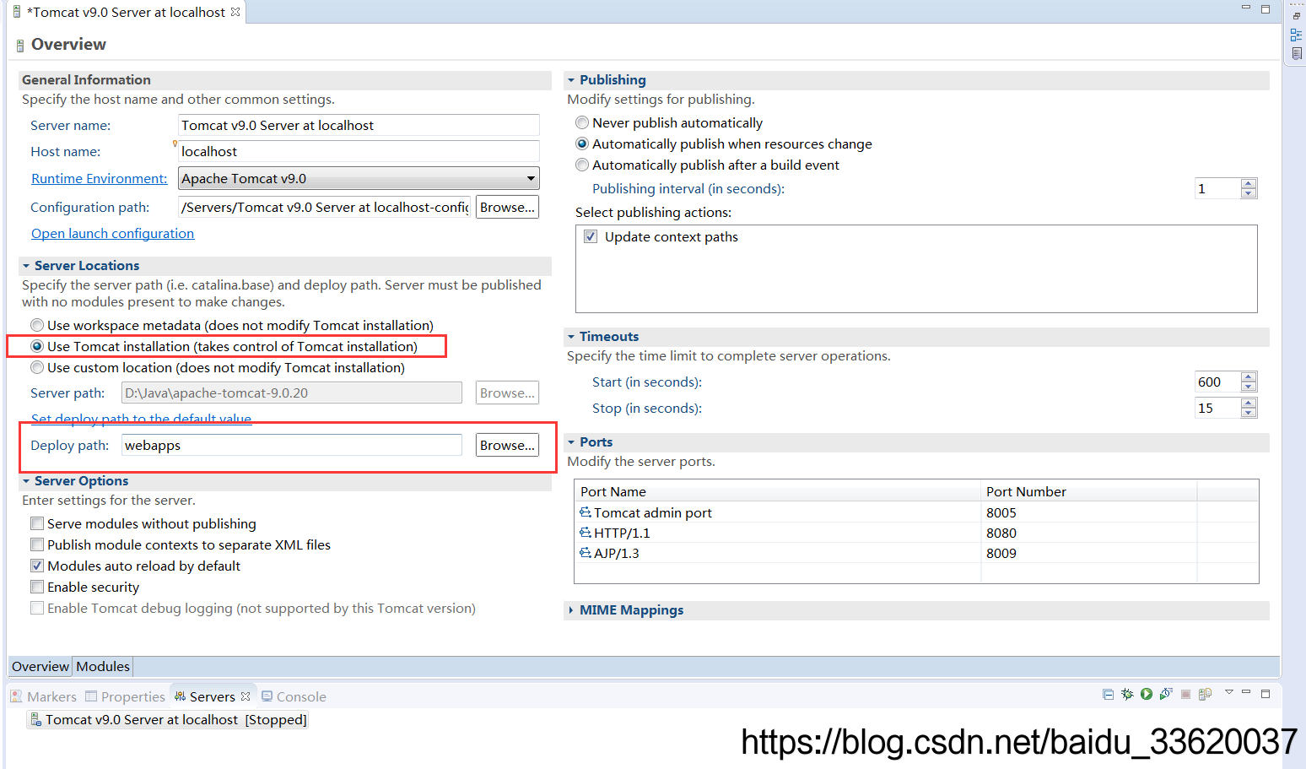1306x769 pixels.
Task: Maximize the Servers view panel
Action: 1266,693
